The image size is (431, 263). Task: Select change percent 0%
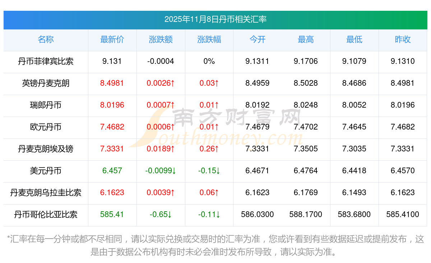pyautogui.click(x=209, y=61)
